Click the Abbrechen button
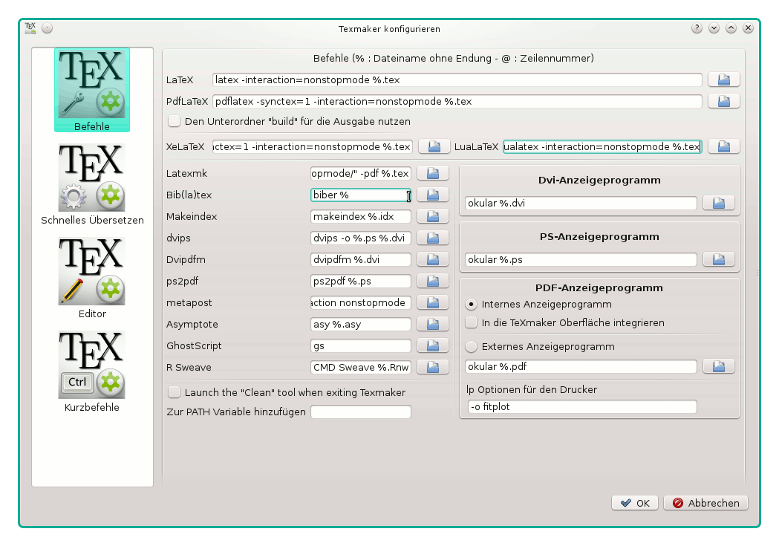The image size is (779, 546). click(x=705, y=503)
